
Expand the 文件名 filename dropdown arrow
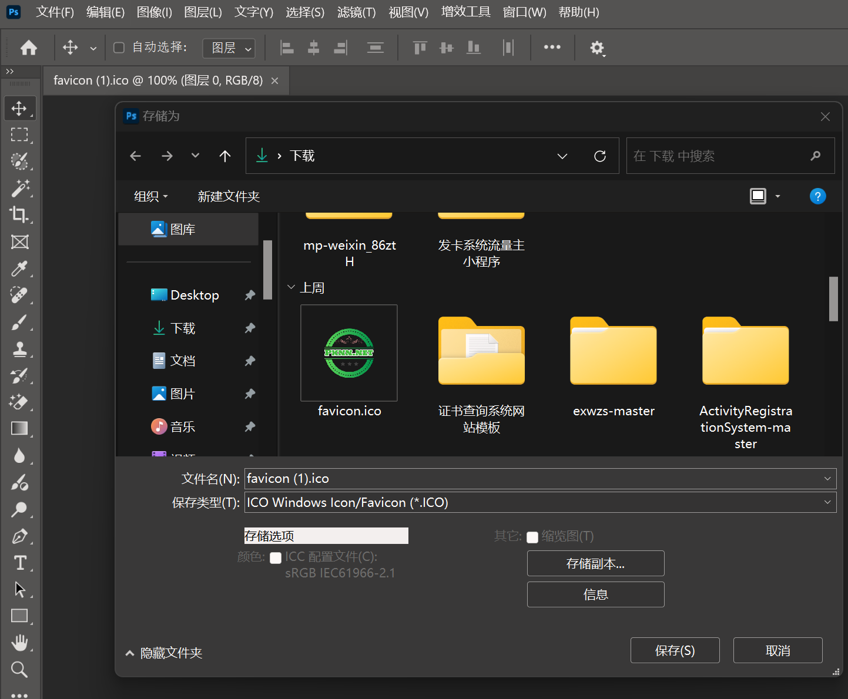[x=827, y=479]
